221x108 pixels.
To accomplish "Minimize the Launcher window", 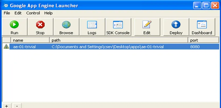I will point(197,6).
